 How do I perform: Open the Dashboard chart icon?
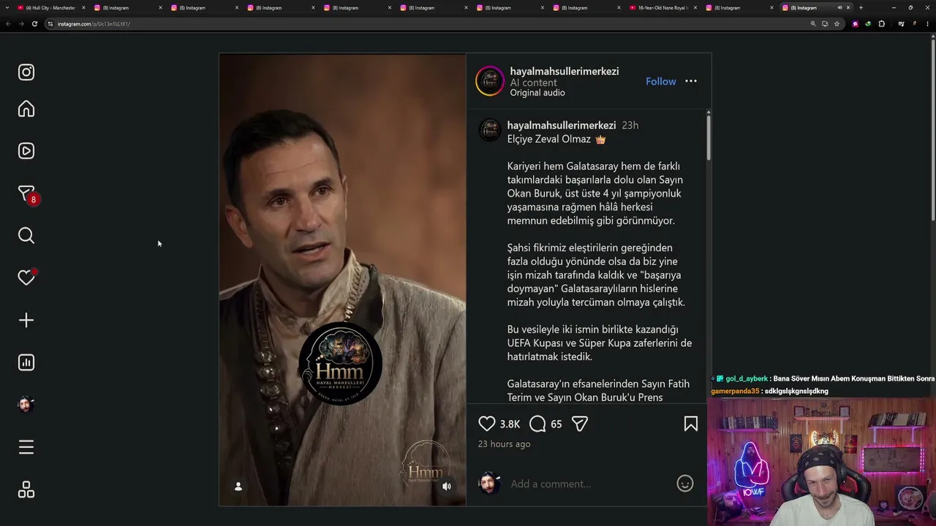tap(26, 362)
